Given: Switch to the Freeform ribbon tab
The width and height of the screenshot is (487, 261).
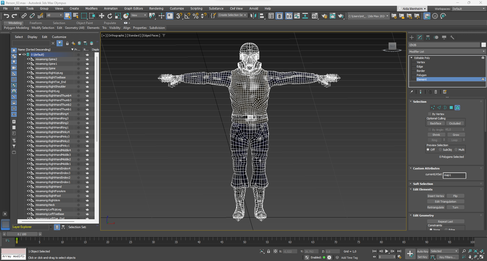Looking at the screenshot, I should coord(36,23).
